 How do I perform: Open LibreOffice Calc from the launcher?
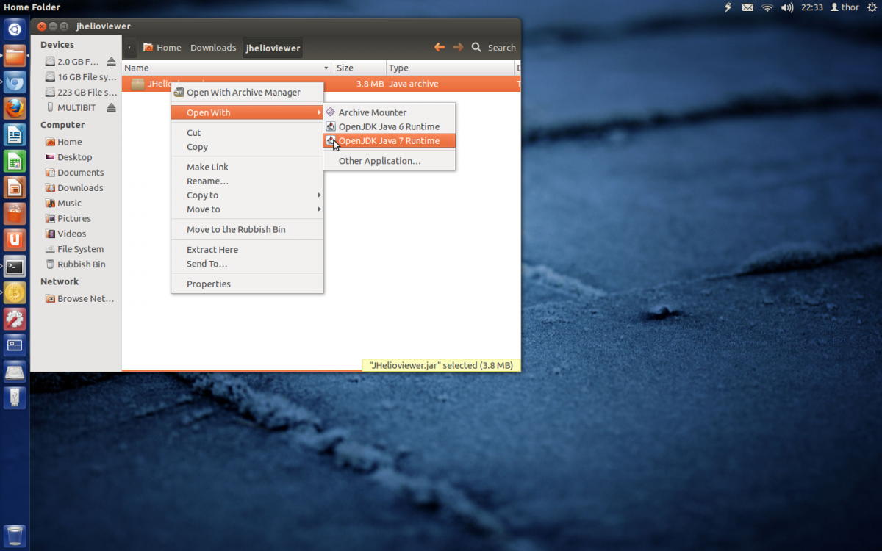click(15, 162)
